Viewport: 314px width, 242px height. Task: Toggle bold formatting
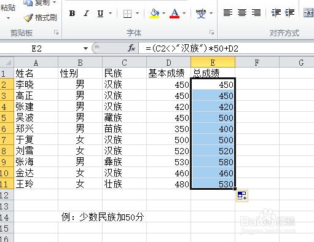[x=72, y=14]
